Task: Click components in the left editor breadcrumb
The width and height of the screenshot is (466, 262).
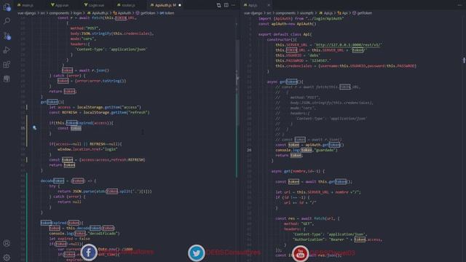Action: (59, 13)
